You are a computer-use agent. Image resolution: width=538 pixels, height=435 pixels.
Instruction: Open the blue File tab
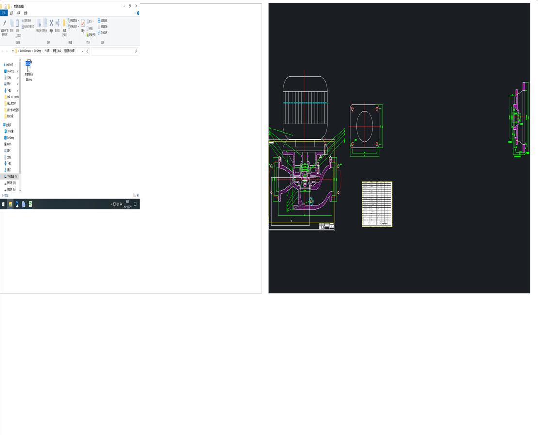[x=4, y=13]
